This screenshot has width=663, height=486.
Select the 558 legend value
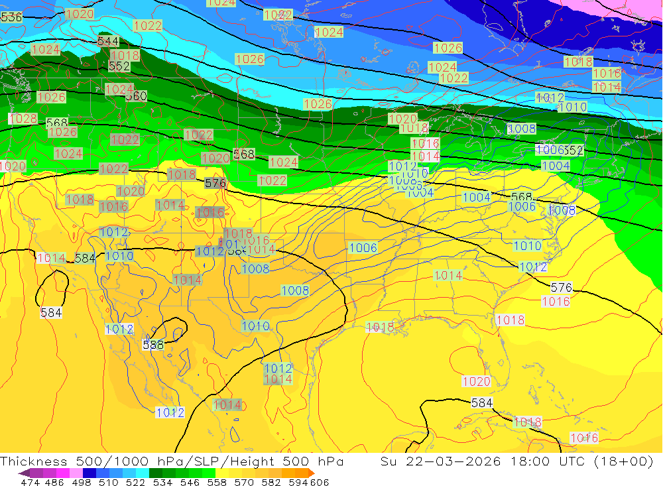pos(217,482)
